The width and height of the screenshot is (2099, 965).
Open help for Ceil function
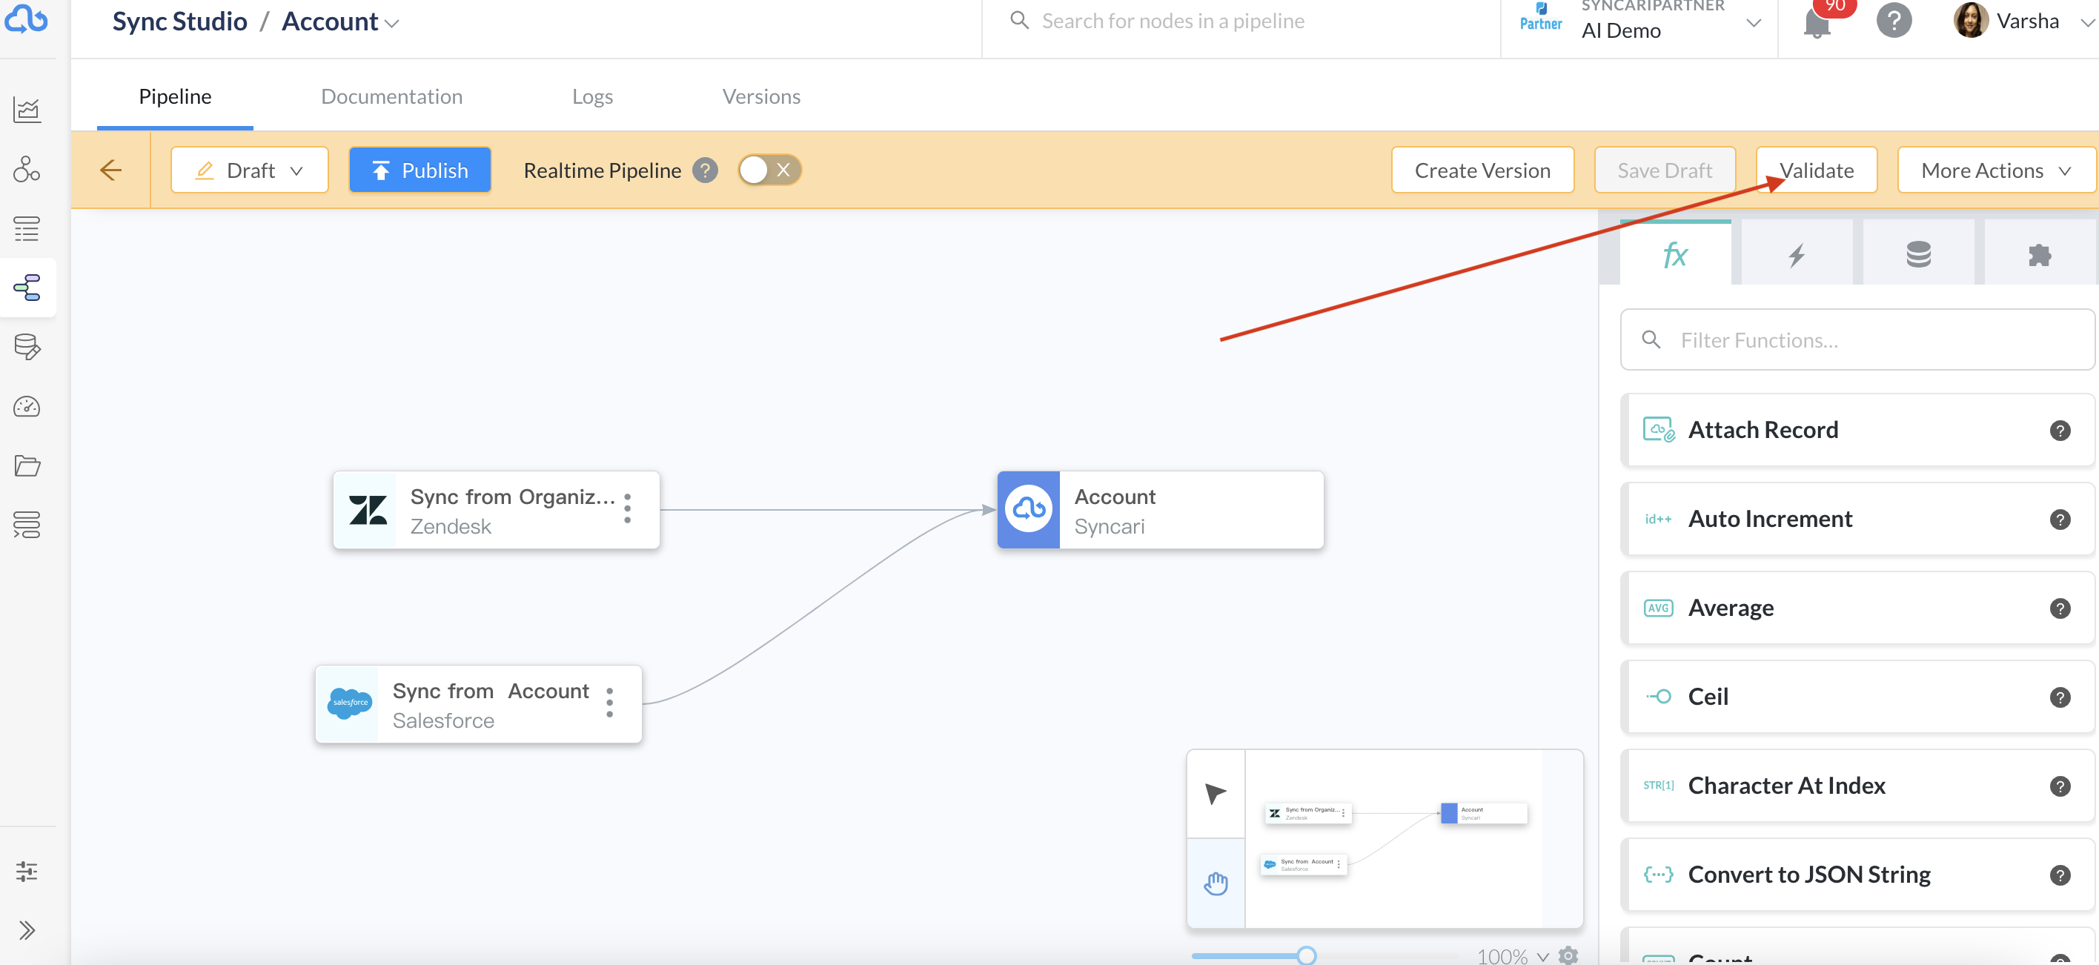[x=2060, y=697]
